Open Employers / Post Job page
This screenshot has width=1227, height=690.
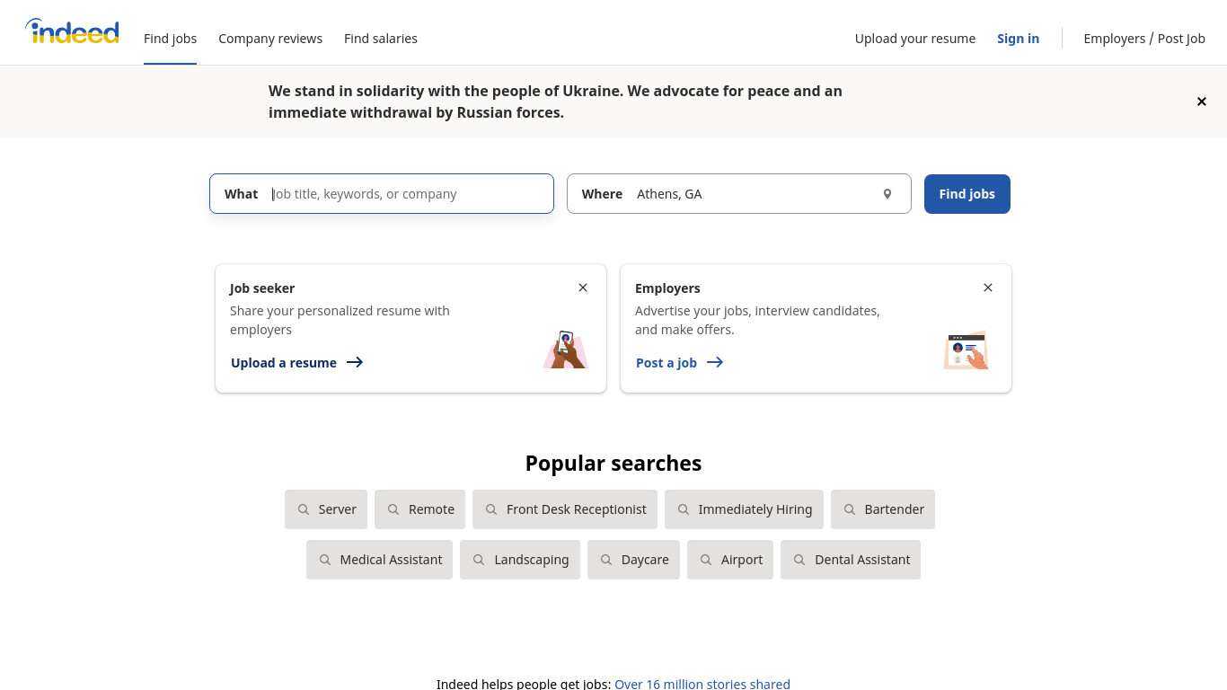1144,39
